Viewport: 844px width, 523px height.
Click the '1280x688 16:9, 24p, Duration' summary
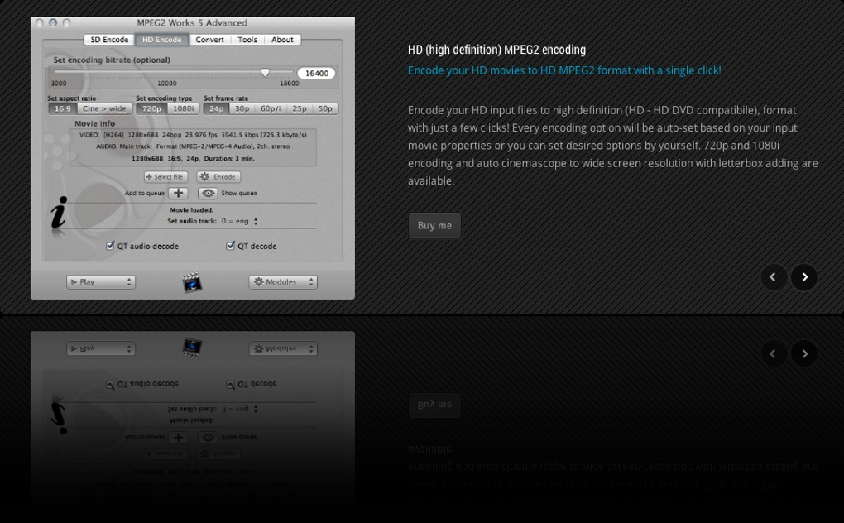coord(194,159)
